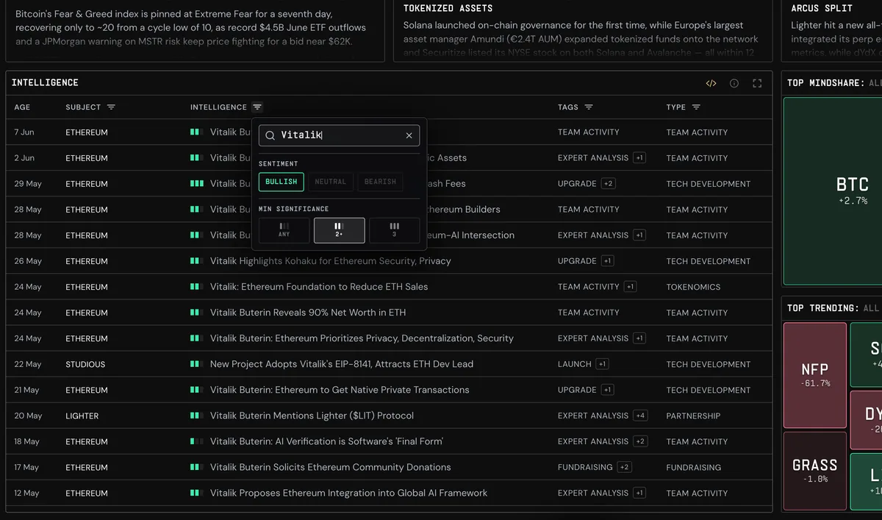The image size is (882, 520).
Task: Select the BTC mindshare tile
Action: [833, 190]
